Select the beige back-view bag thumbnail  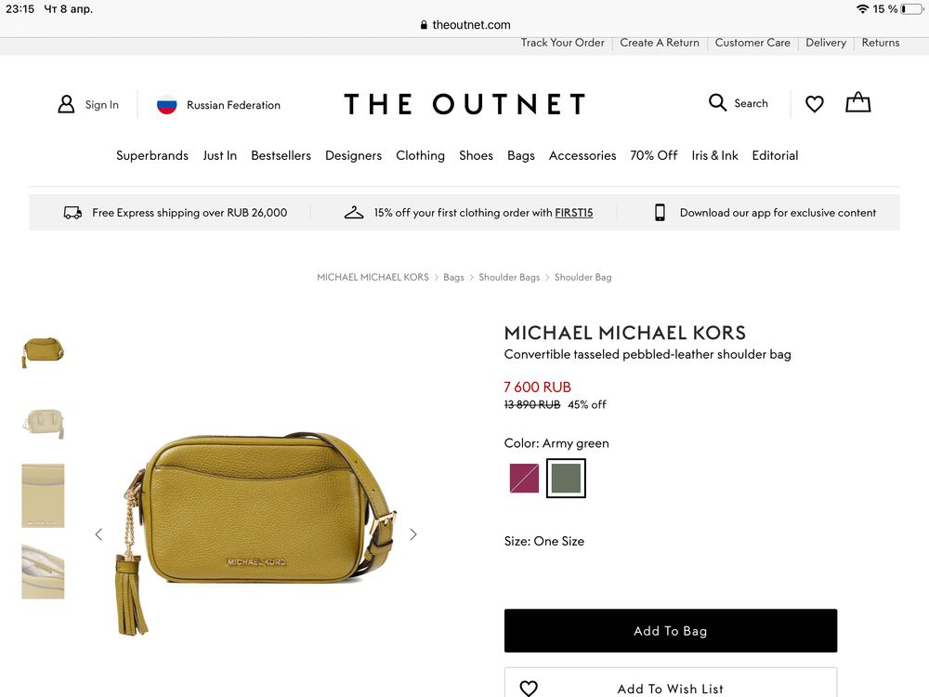click(44, 423)
